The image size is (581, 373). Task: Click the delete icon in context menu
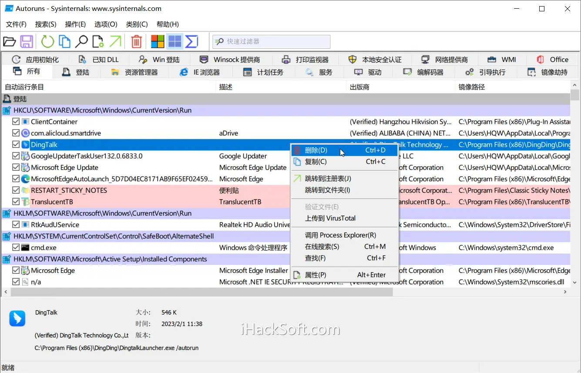tap(297, 150)
